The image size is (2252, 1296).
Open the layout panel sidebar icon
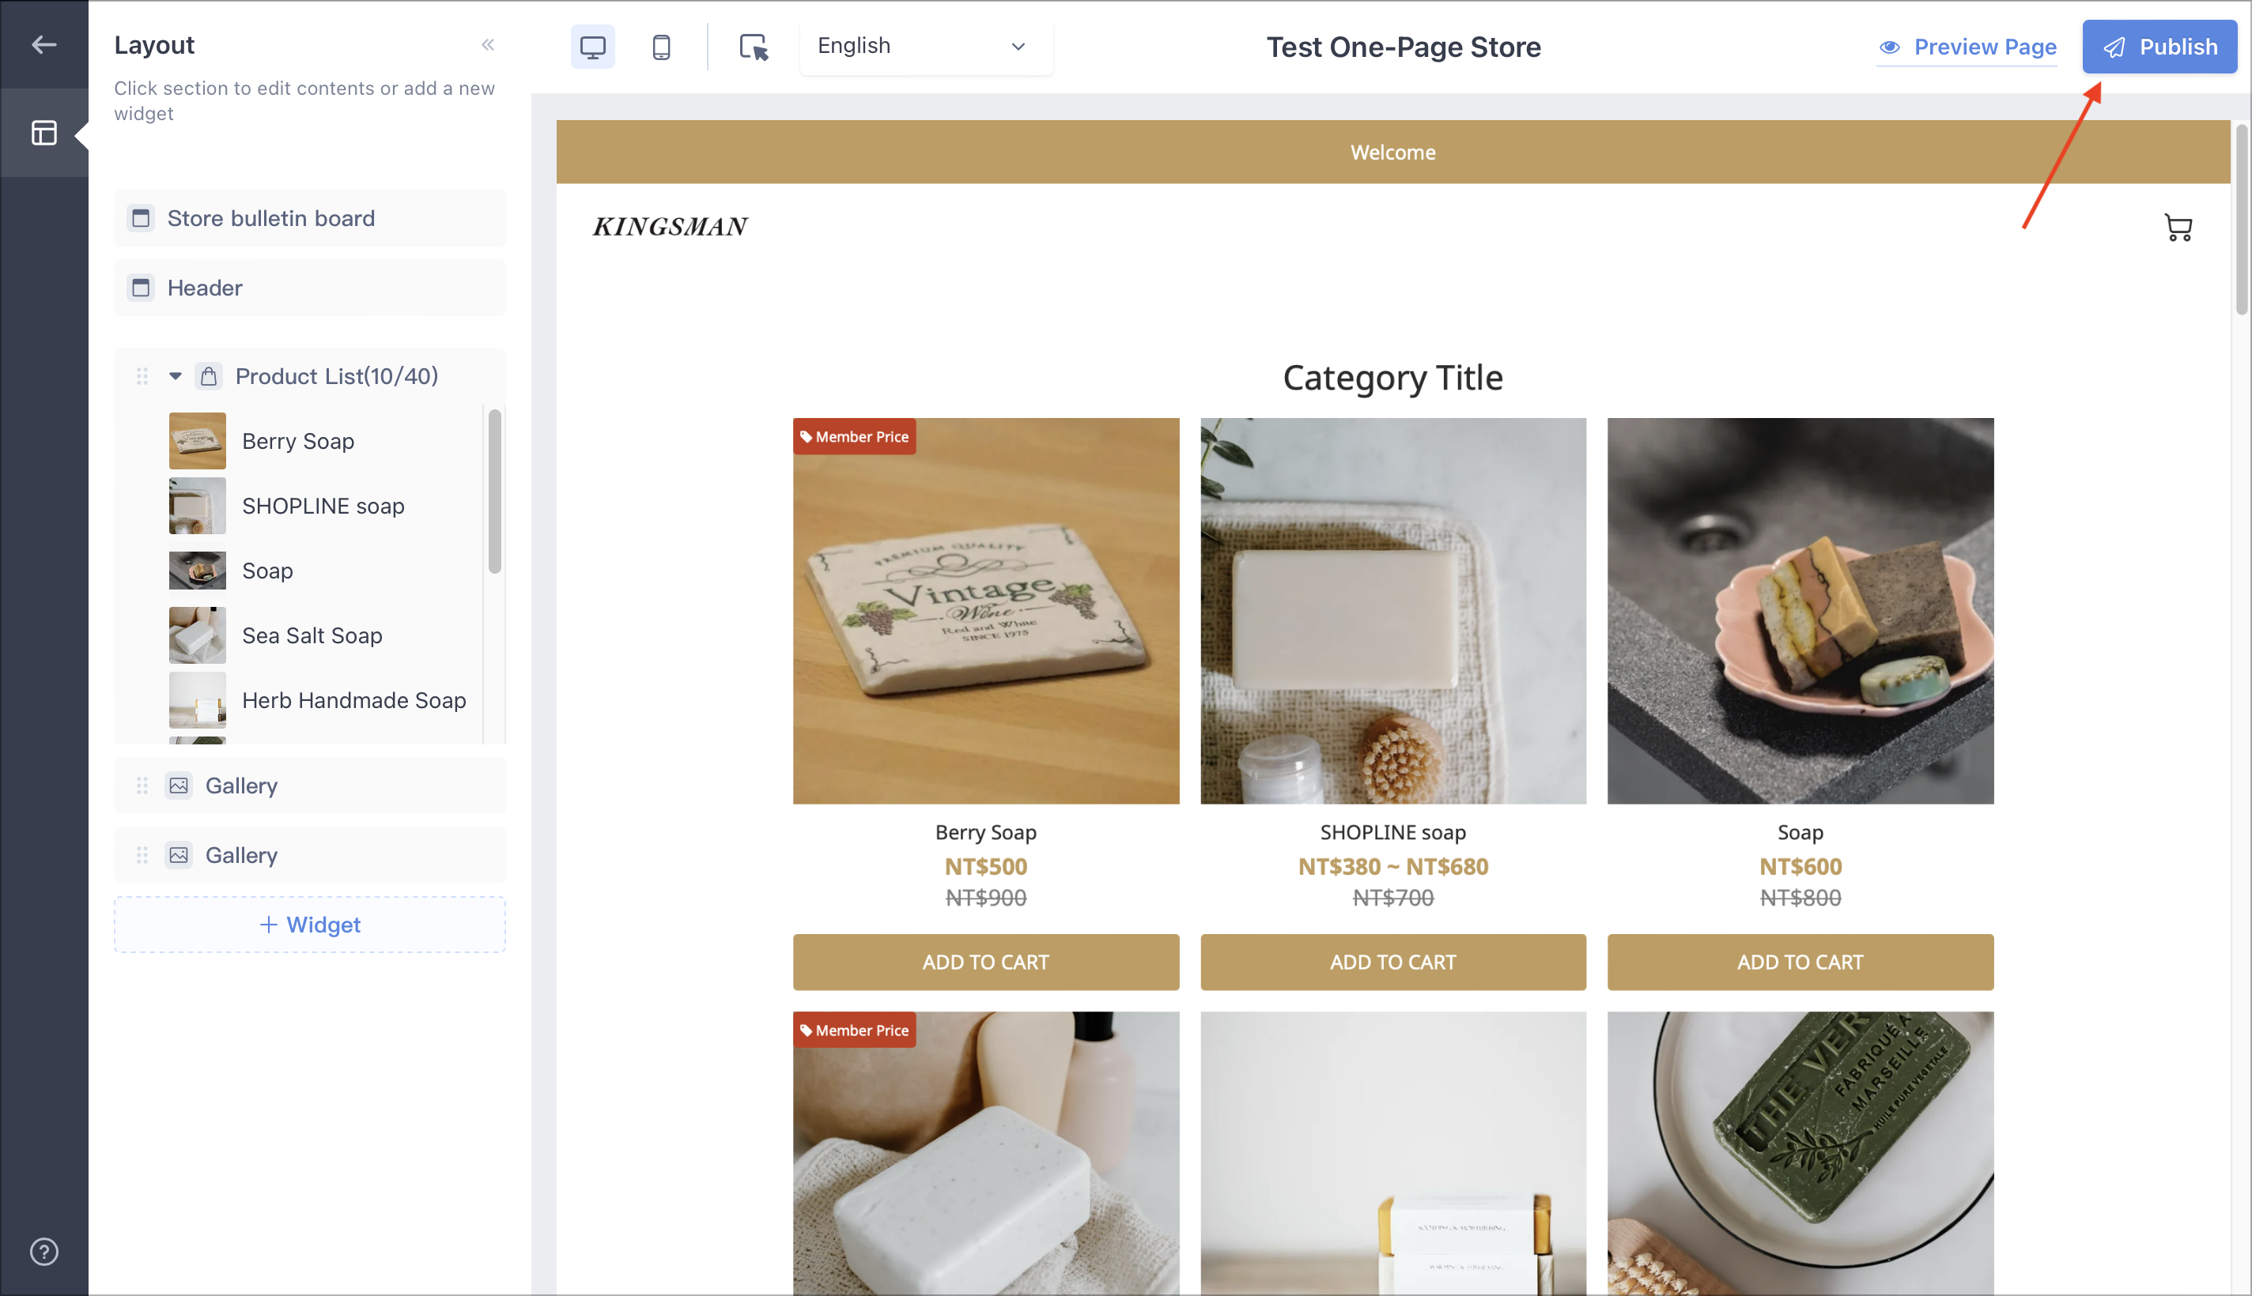[43, 133]
